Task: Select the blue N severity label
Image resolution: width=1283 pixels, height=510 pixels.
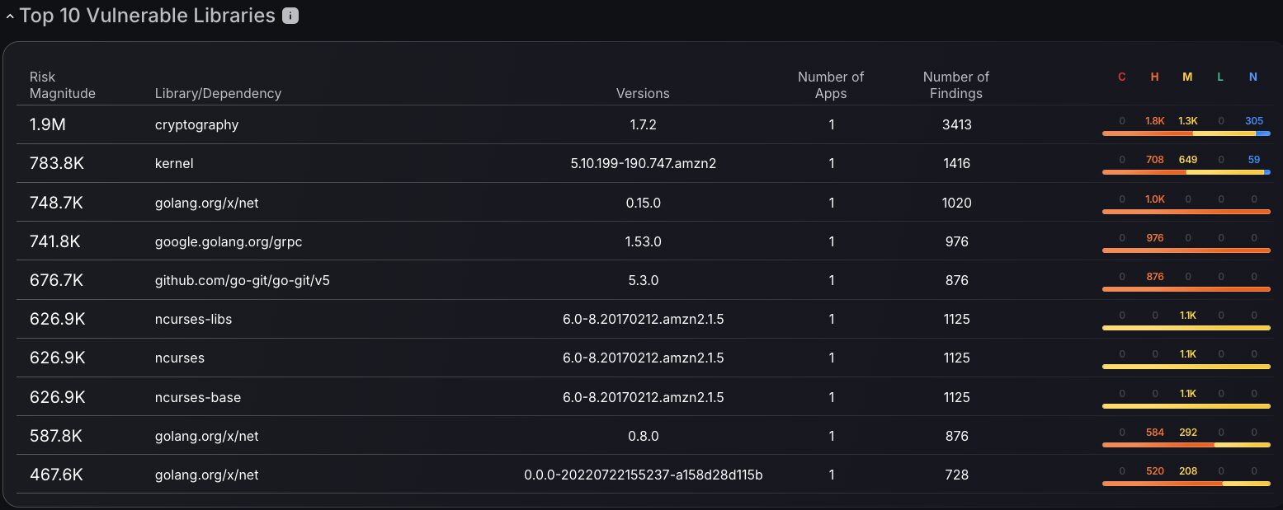Action: [x=1253, y=77]
